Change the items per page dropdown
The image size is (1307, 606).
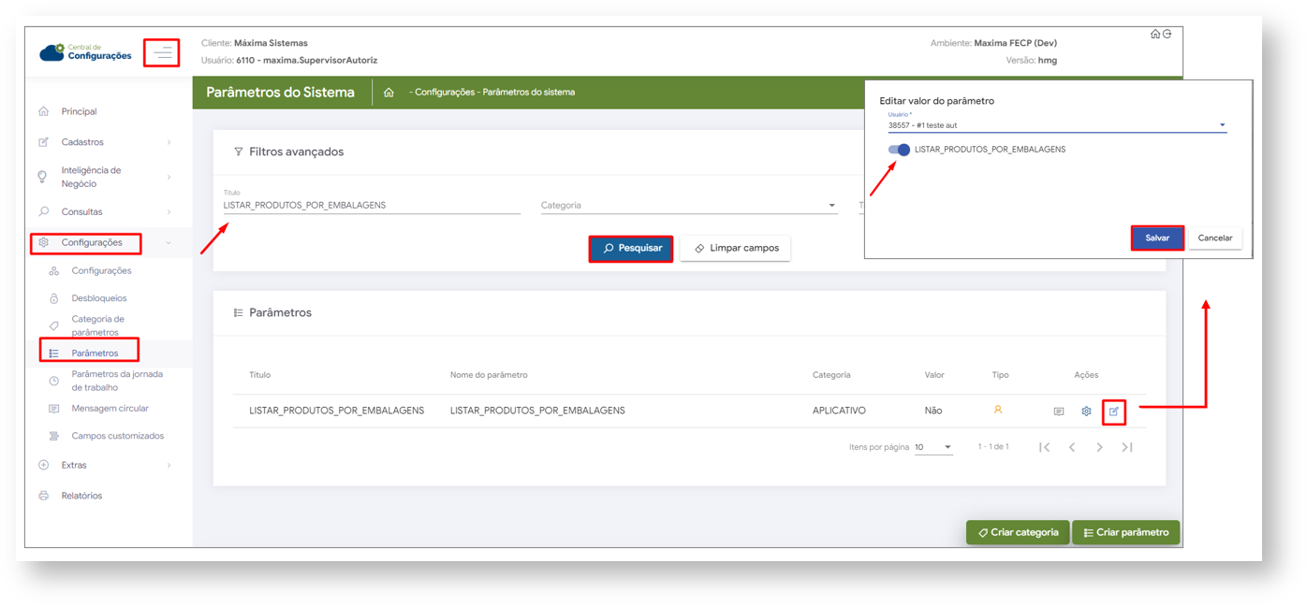pos(933,448)
